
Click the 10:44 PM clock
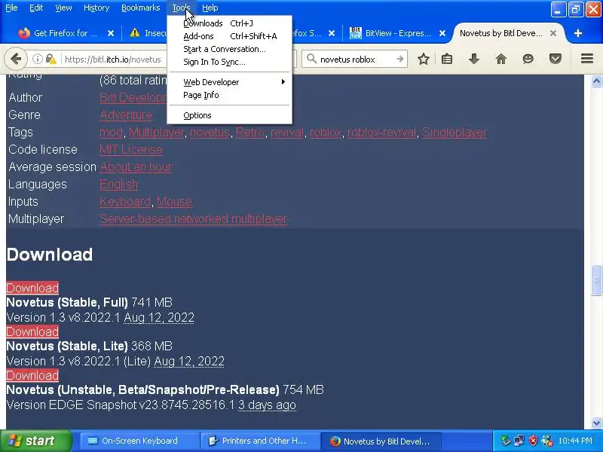click(x=575, y=441)
